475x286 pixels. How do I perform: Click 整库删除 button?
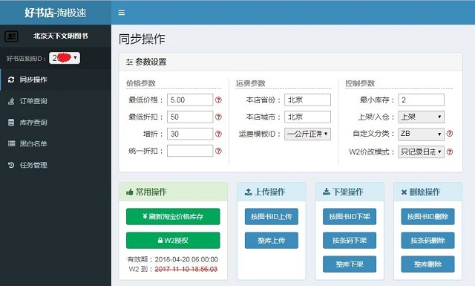[427, 264]
